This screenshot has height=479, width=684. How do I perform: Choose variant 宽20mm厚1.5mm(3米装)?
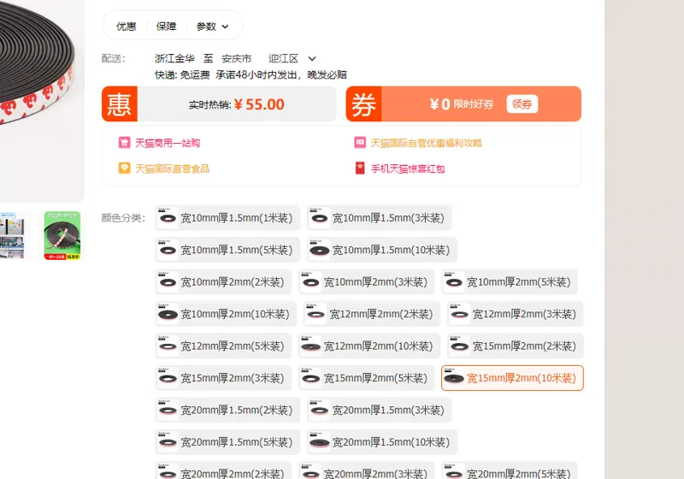click(x=379, y=410)
